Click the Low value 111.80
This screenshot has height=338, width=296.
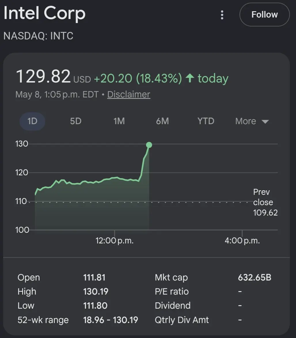point(95,306)
